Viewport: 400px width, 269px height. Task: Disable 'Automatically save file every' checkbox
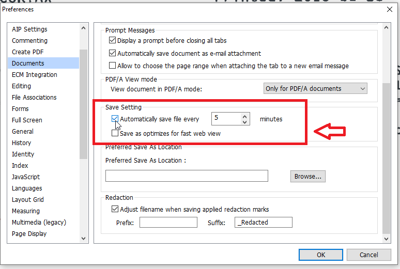[115, 119]
